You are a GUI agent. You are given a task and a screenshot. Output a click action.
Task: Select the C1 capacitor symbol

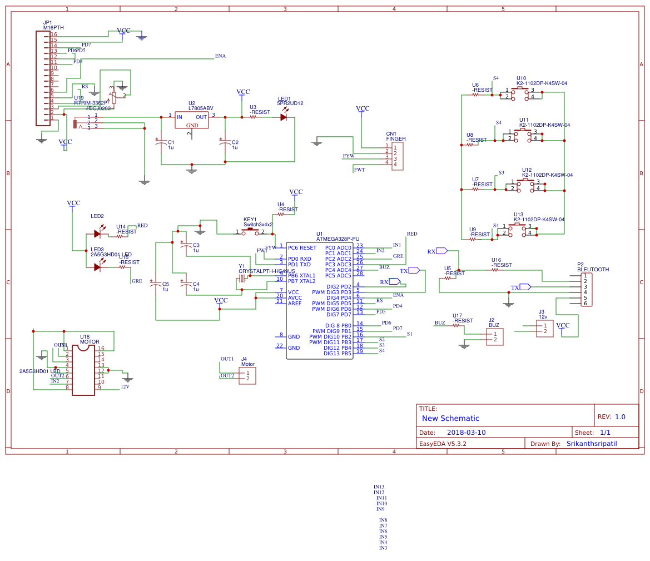tap(161, 143)
